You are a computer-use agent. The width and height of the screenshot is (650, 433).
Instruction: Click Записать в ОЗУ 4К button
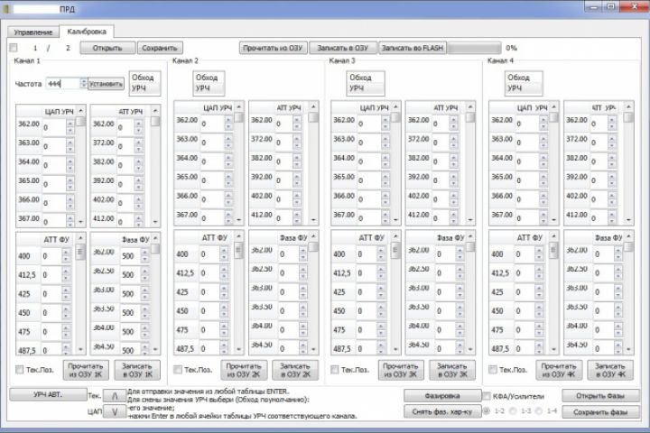point(610,370)
